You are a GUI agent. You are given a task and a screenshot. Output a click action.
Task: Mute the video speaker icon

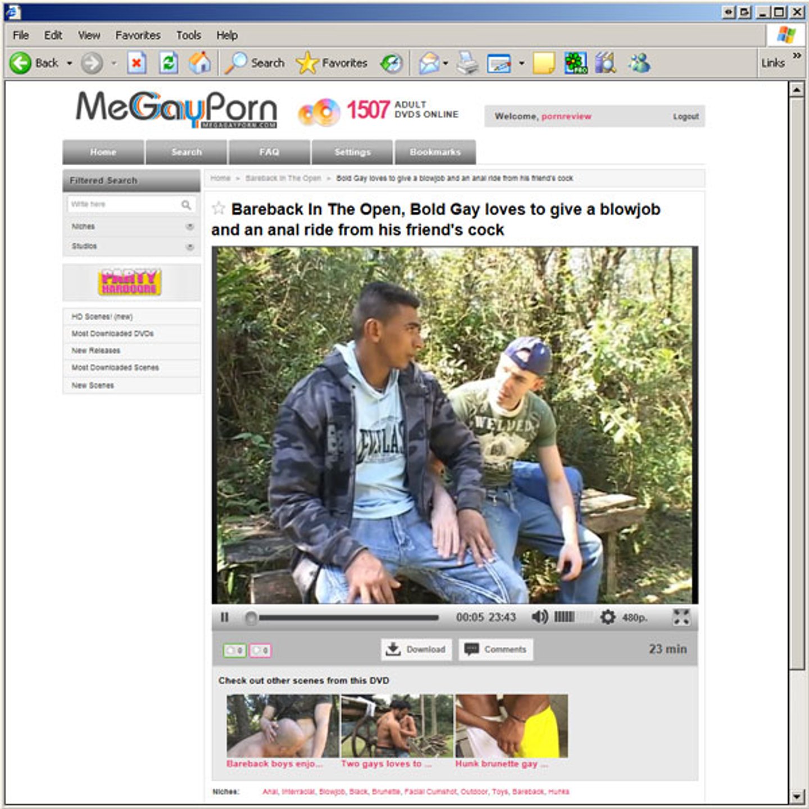(x=539, y=617)
